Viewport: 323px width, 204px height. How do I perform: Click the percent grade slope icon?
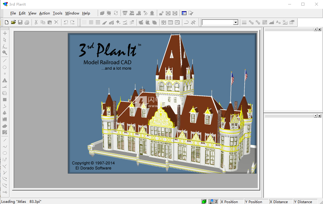[285, 22]
